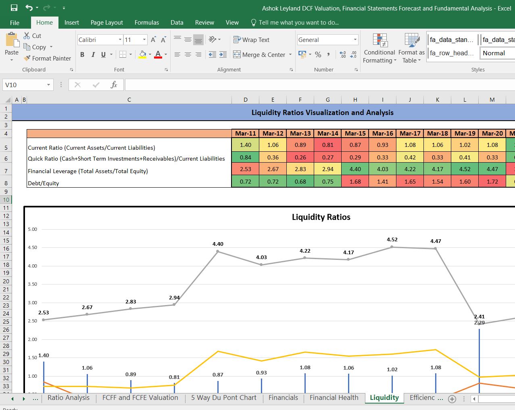Viewport: 515px width, 410px height.
Task: Open the Calibri font name dropdown
Action: pyautogui.click(x=120, y=40)
